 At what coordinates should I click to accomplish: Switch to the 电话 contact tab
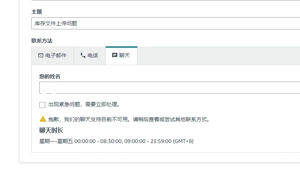point(89,55)
